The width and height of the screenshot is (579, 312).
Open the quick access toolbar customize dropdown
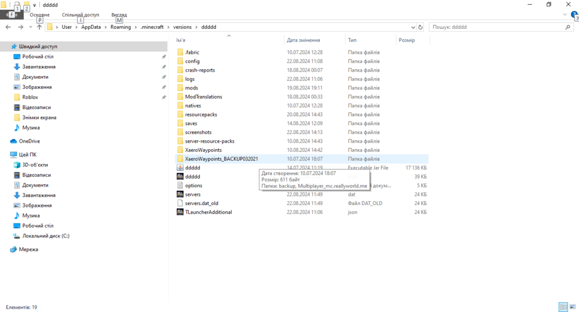34,5
